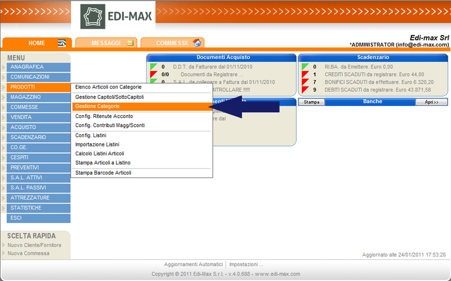Expand the SCADENZARIO sidebar menu
This screenshot has width=451, height=281.
tap(38, 137)
